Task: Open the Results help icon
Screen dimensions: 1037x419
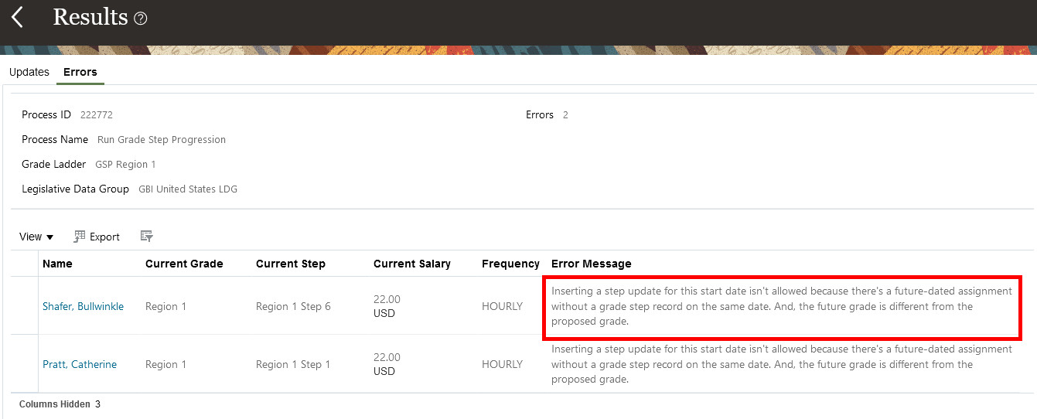Action: [140, 19]
